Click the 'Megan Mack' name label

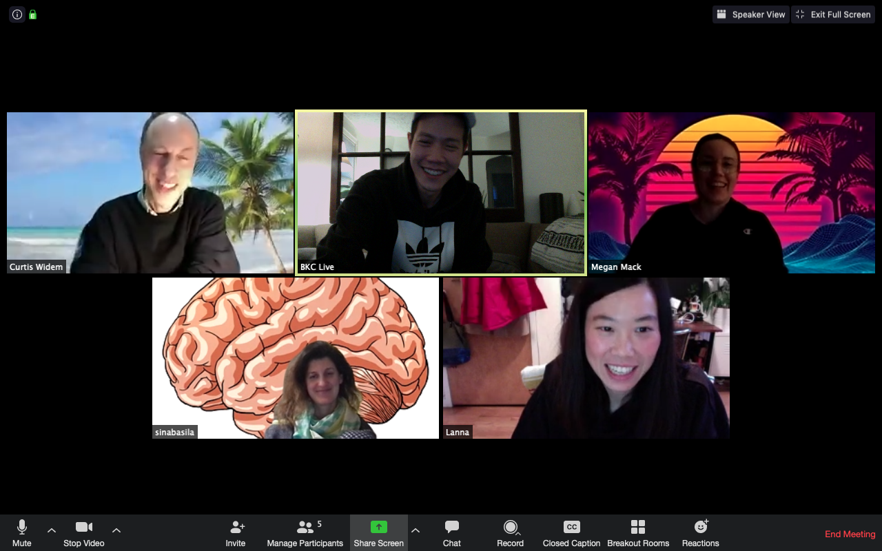(x=616, y=267)
